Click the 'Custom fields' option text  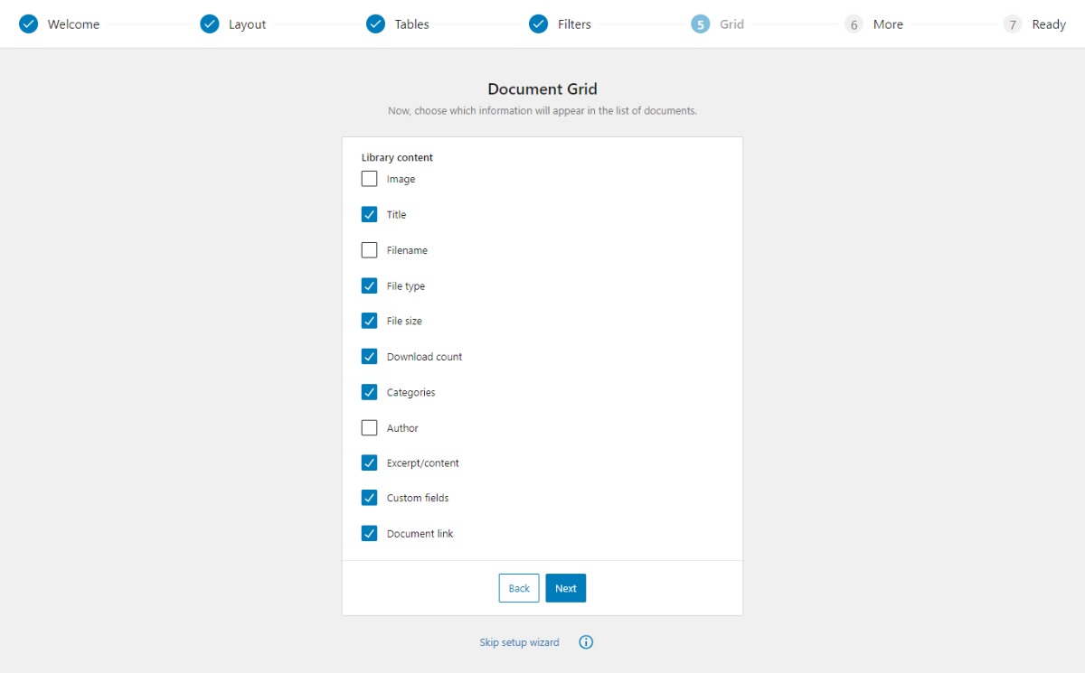418,498
